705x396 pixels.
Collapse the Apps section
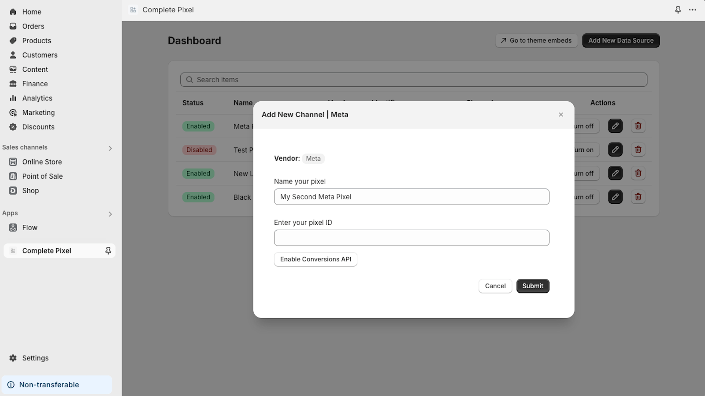(x=110, y=214)
